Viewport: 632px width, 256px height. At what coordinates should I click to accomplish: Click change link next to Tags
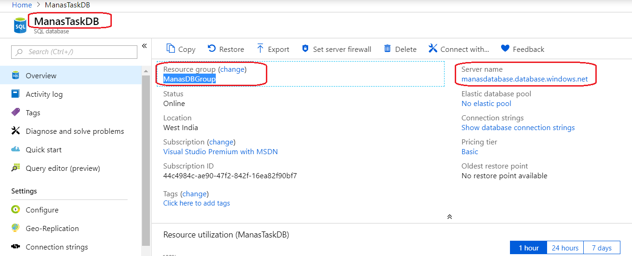pos(194,194)
